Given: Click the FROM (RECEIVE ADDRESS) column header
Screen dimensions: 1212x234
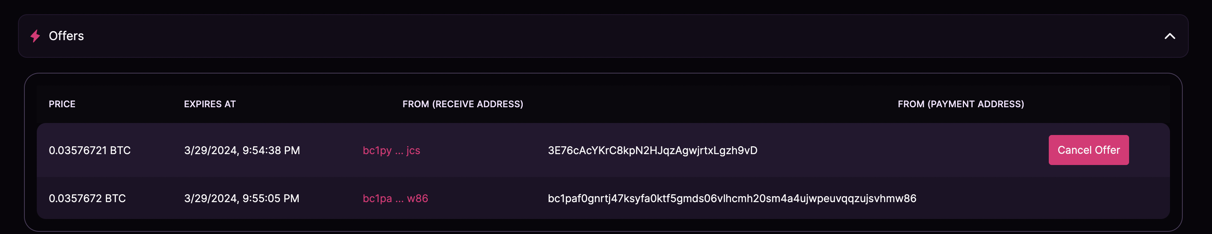Looking at the screenshot, I should pyautogui.click(x=463, y=104).
